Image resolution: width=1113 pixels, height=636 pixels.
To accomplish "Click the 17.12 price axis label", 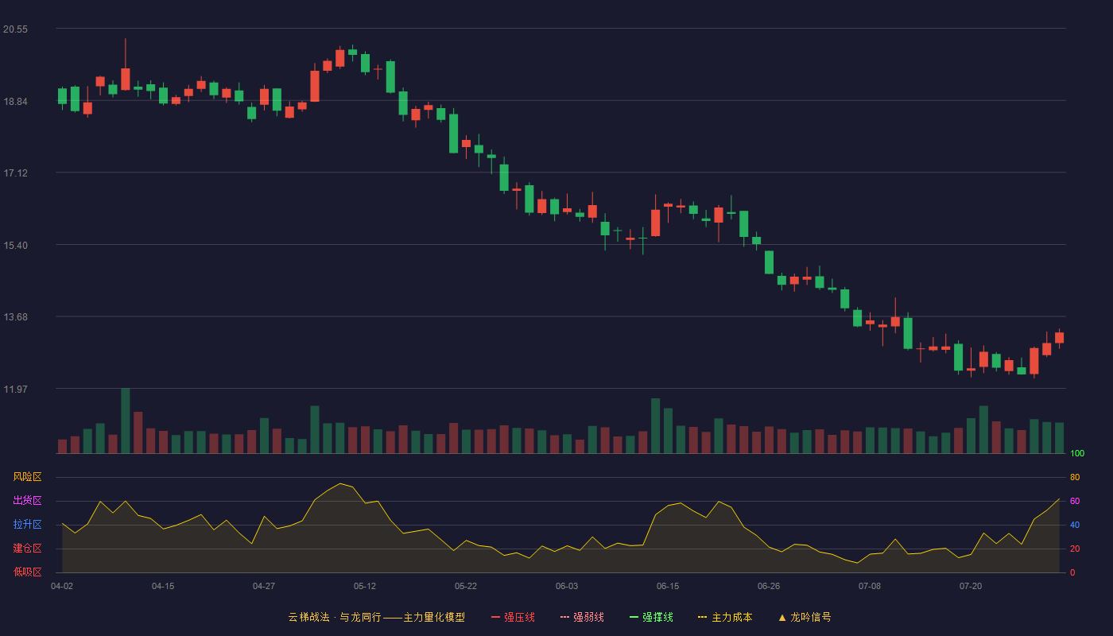I will pos(16,173).
